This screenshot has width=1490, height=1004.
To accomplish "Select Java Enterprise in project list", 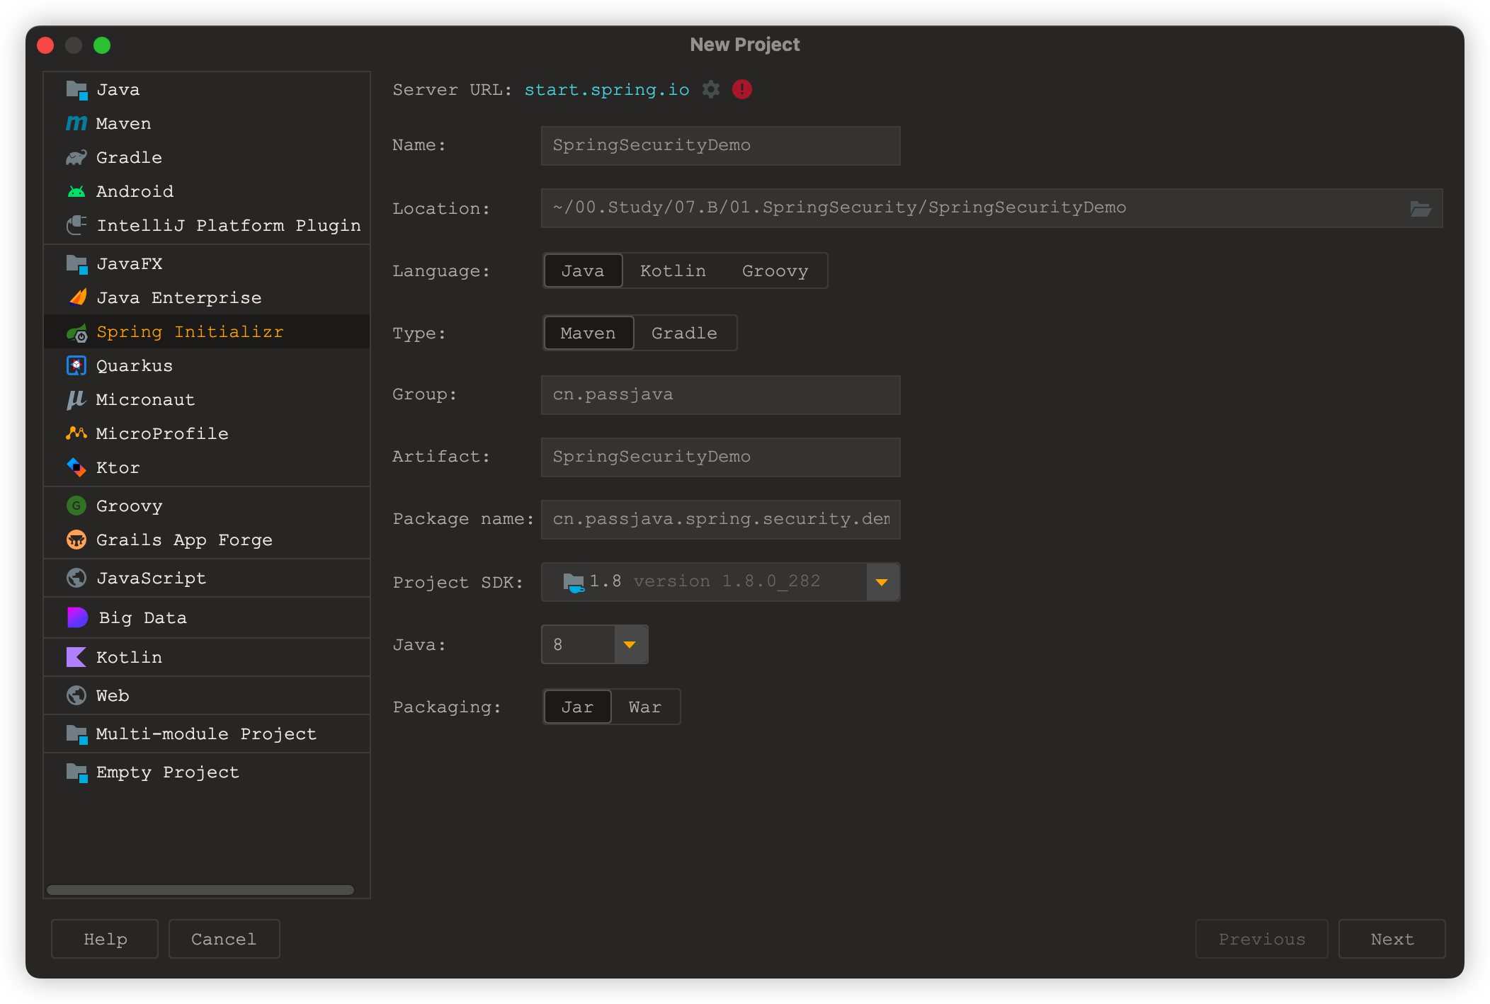I will (x=178, y=297).
